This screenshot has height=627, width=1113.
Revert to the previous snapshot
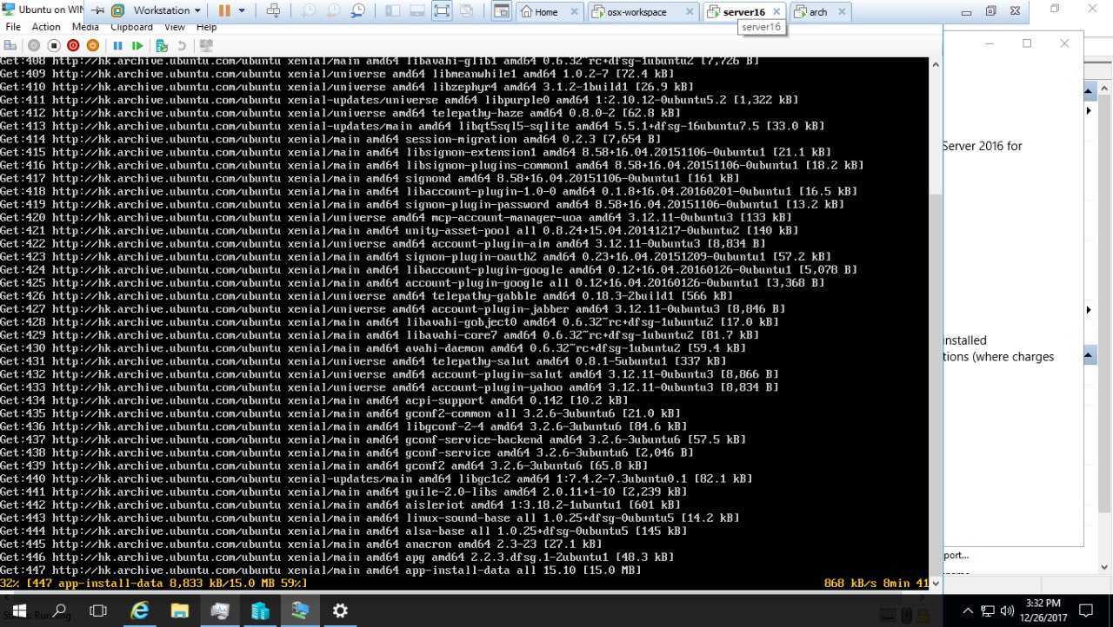coord(333,11)
